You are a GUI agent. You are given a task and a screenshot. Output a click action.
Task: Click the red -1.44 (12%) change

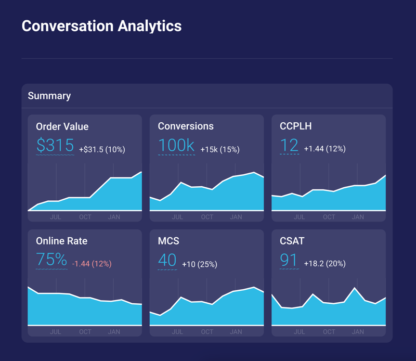(92, 264)
